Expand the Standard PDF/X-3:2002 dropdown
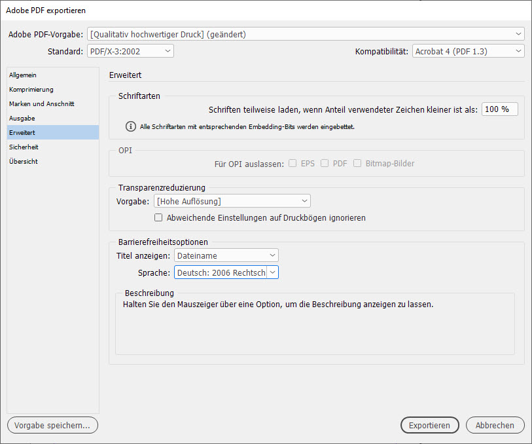 coord(130,51)
